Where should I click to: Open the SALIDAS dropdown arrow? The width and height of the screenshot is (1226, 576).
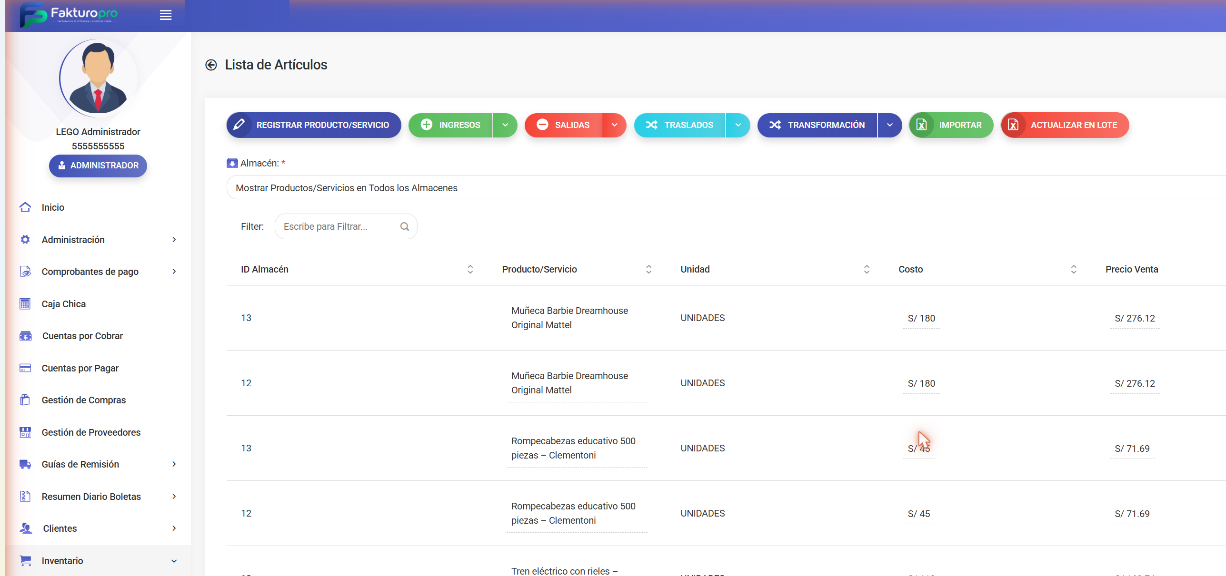(615, 125)
